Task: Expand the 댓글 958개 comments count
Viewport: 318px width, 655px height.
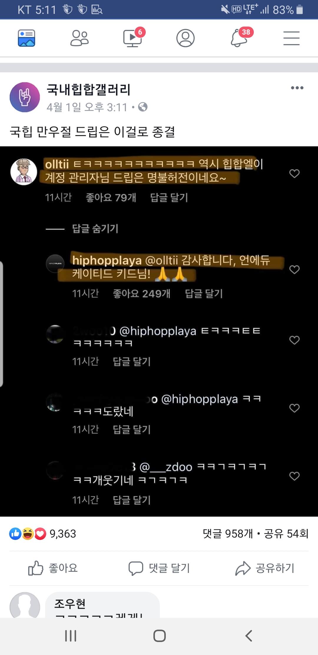Action: (x=228, y=533)
